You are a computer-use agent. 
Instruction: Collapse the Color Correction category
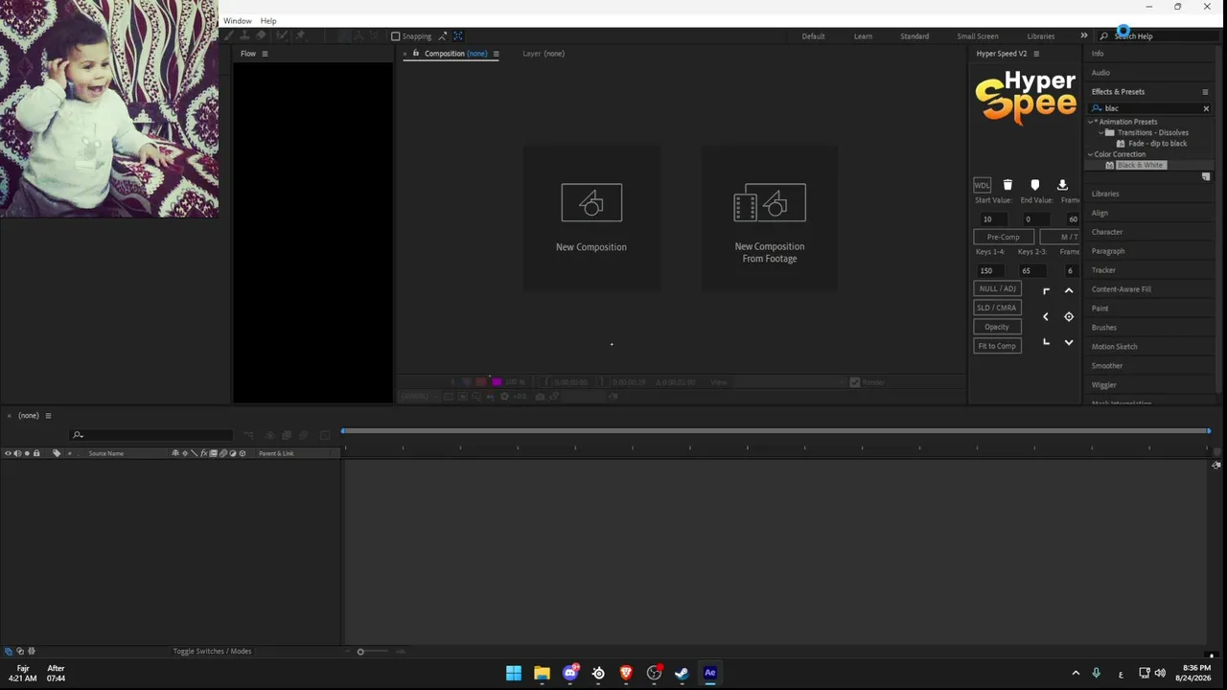(1091, 154)
